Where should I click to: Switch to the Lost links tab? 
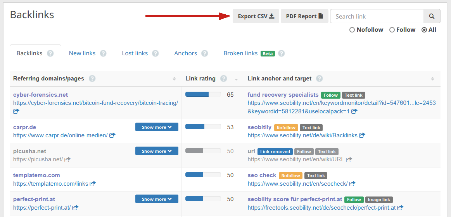pyautogui.click(x=135, y=53)
